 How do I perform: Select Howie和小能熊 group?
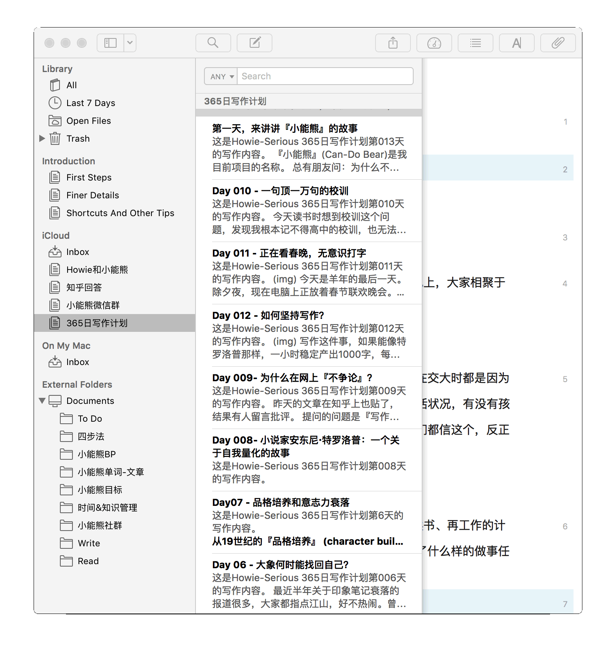click(x=115, y=270)
